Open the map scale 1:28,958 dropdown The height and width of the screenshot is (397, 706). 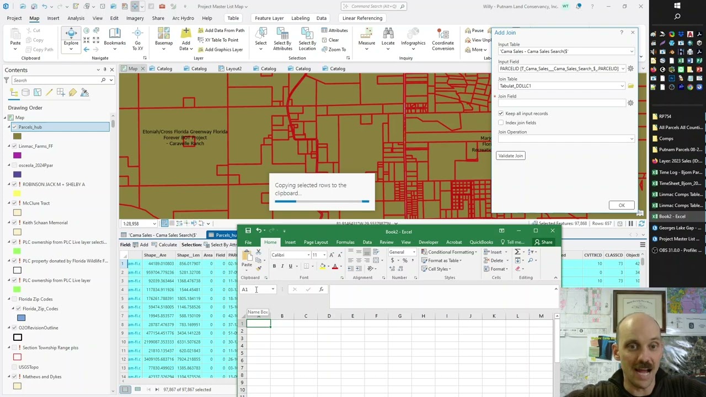point(154,224)
